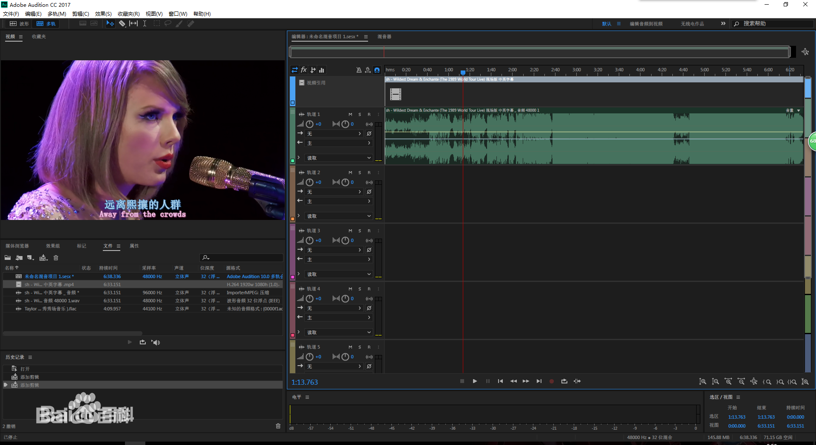
Task: Delete selected file with trash icon
Action: pos(56,258)
